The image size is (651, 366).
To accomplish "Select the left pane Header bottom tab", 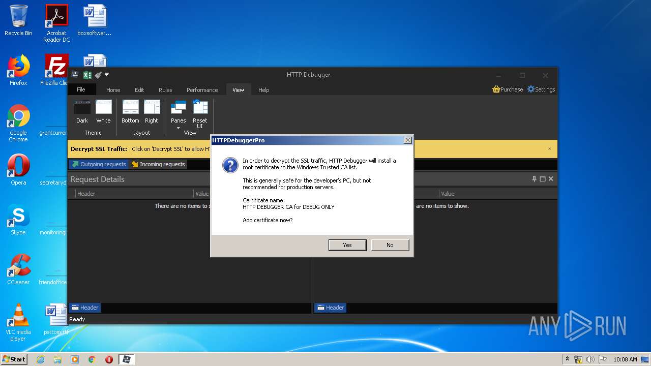I will click(x=85, y=308).
